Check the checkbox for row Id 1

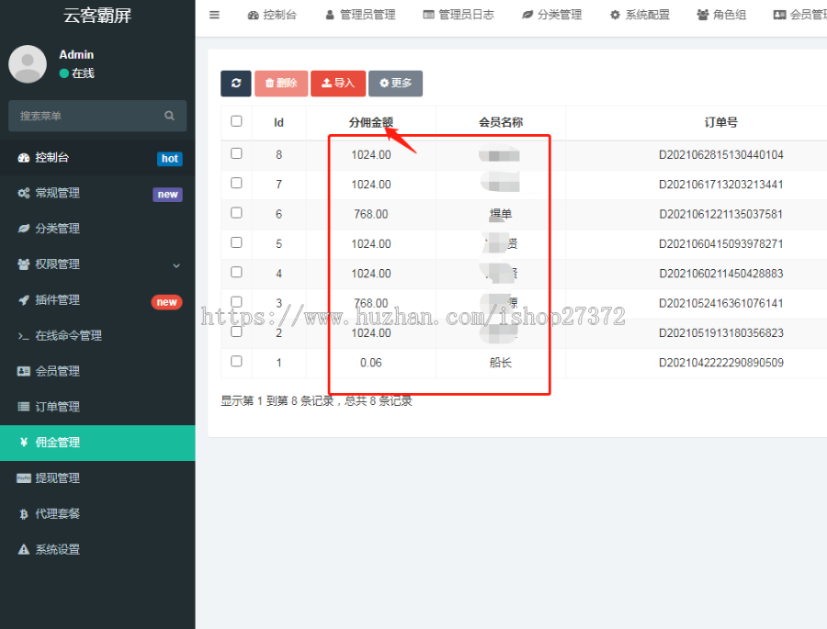tap(236, 361)
